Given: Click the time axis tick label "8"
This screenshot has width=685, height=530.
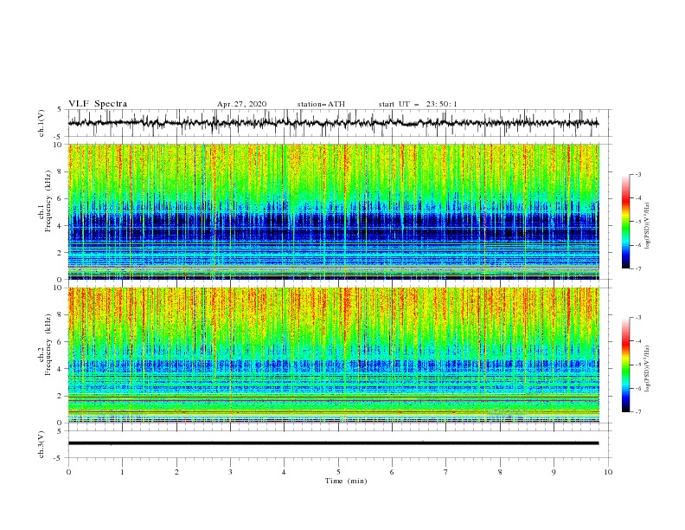Looking at the screenshot, I should pyautogui.click(x=500, y=472).
